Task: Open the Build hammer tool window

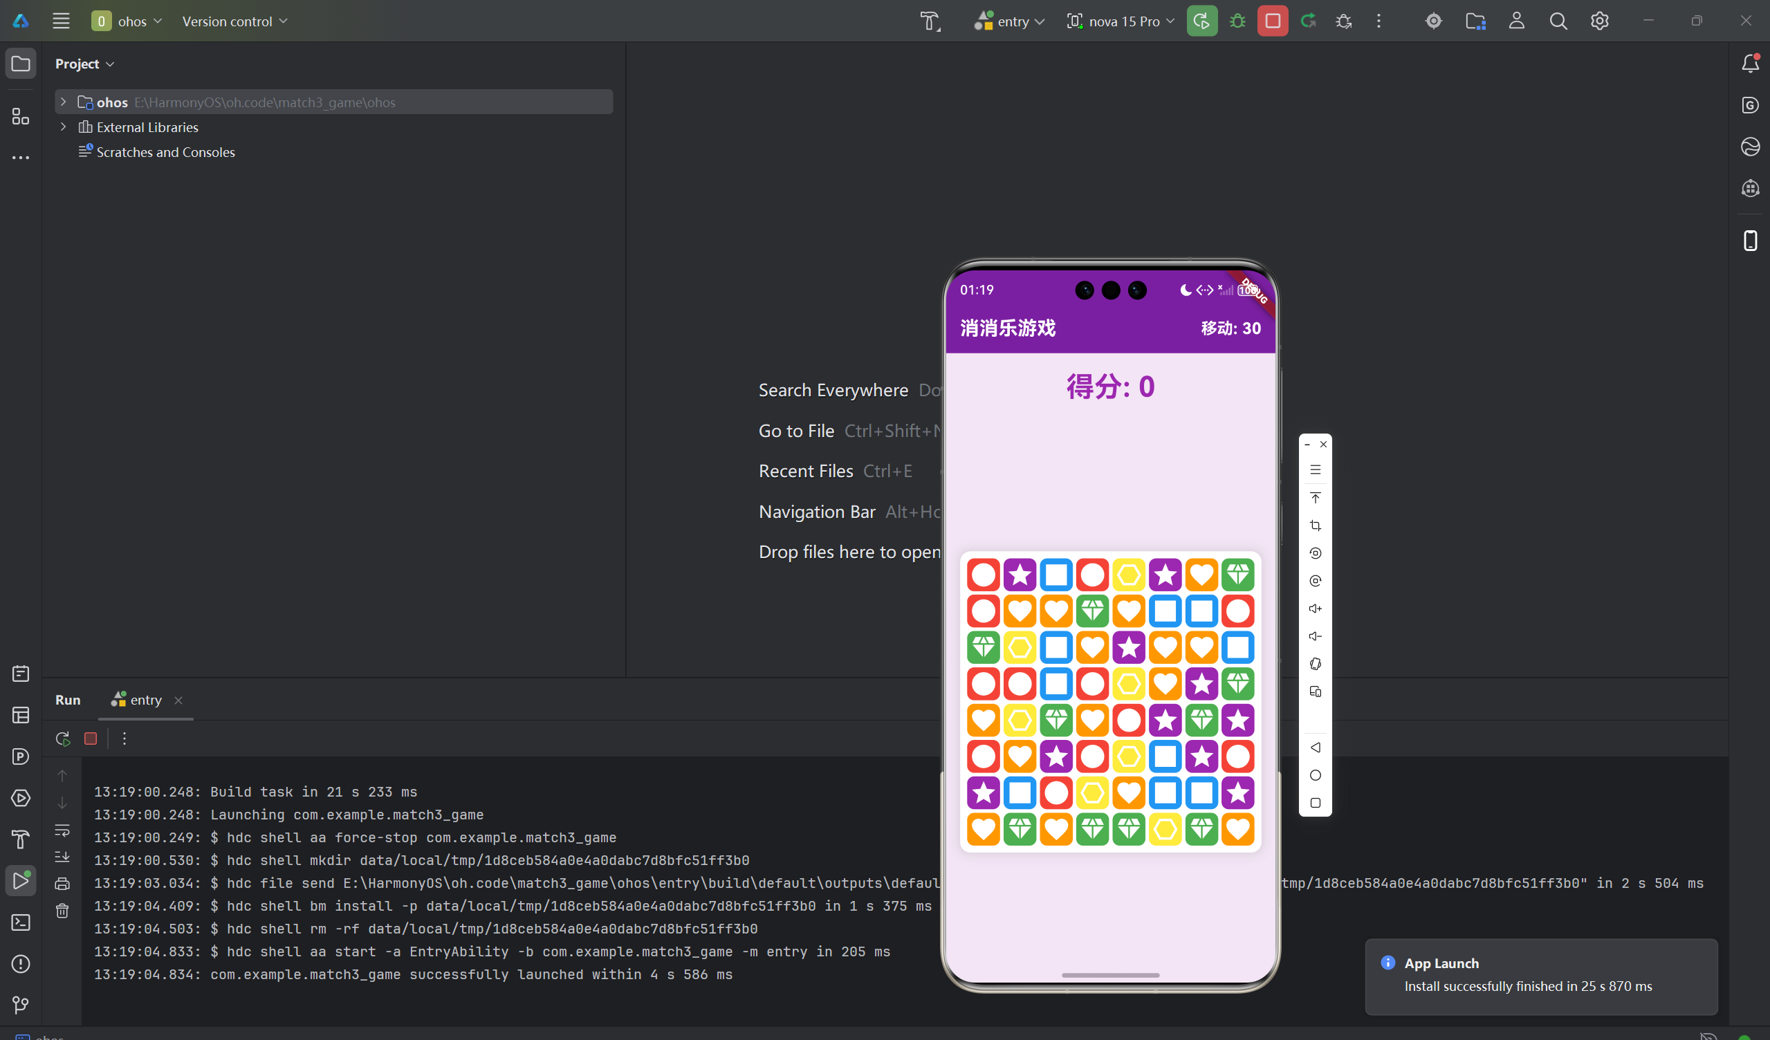Action: pos(20,839)
